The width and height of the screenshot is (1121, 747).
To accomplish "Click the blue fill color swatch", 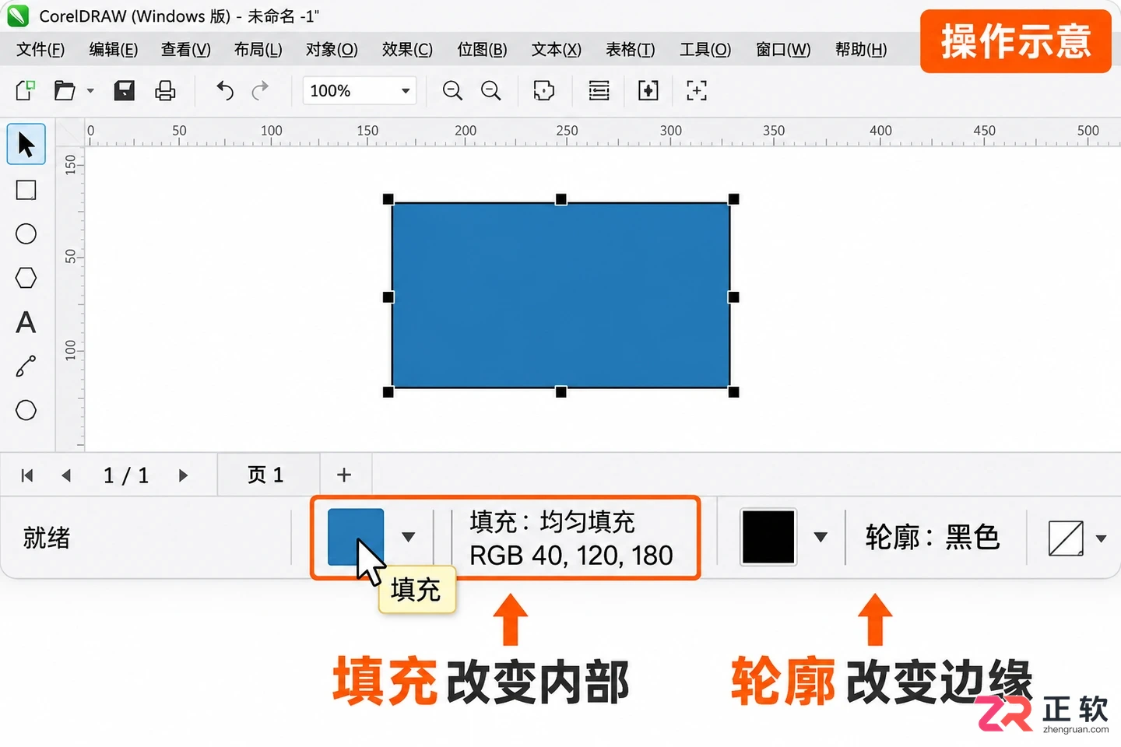I will (356, 537).
